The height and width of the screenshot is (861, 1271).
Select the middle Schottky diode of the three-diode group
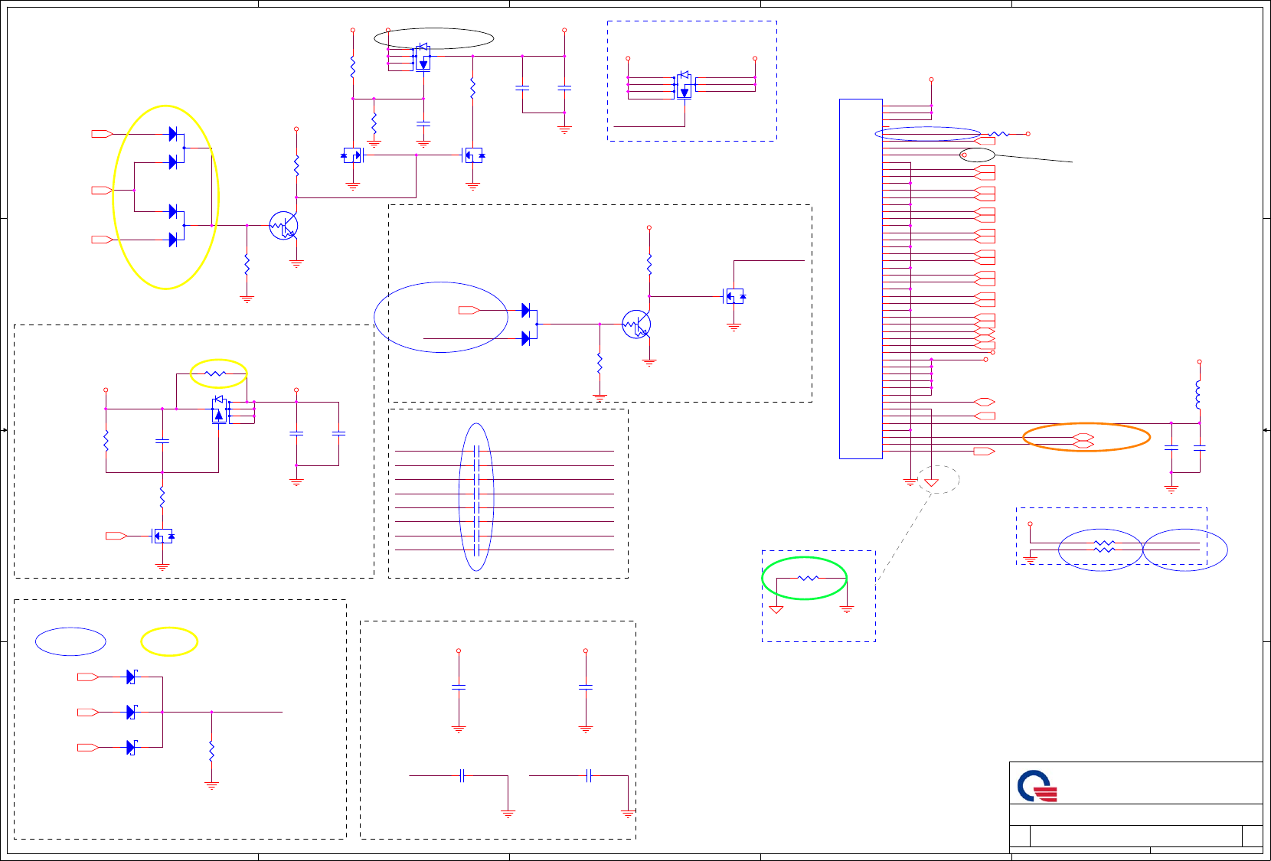131,713
